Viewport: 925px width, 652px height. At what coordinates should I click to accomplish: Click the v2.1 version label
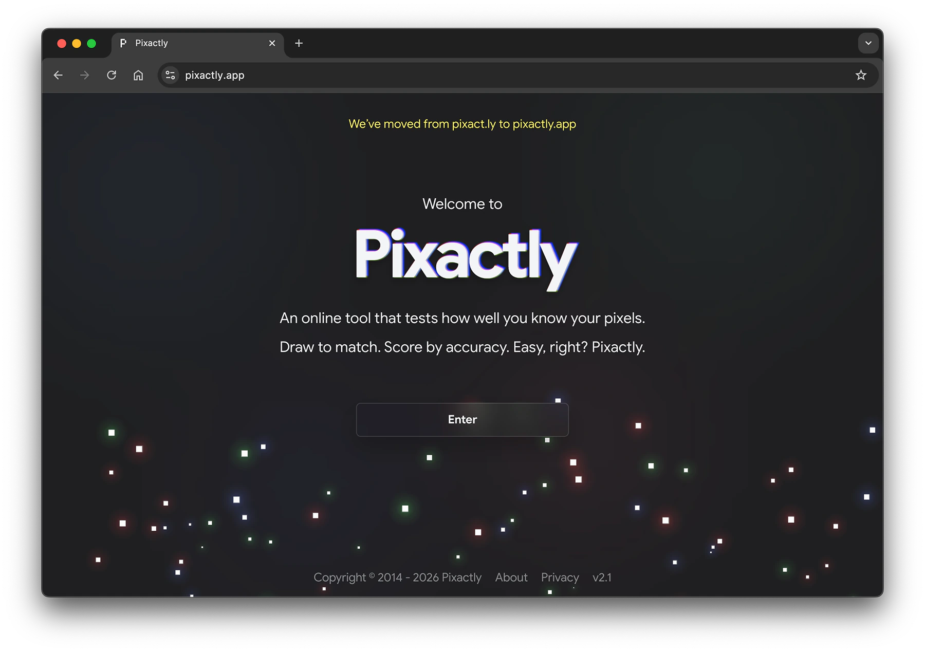(602, 577)
